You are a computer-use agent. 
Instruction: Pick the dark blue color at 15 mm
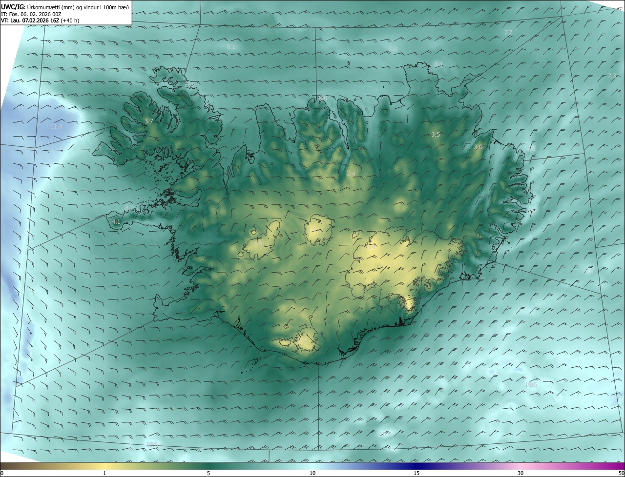point(417,466)
